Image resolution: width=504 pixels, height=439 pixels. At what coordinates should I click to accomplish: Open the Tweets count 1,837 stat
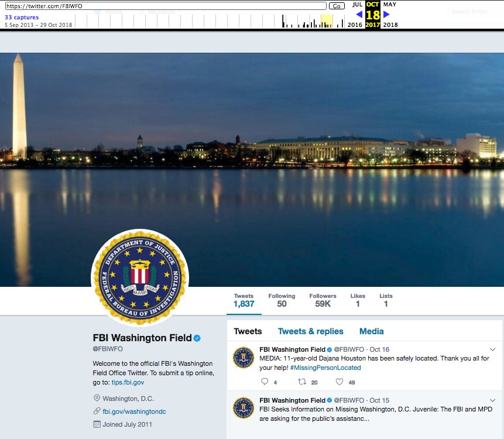pos(244,300)
